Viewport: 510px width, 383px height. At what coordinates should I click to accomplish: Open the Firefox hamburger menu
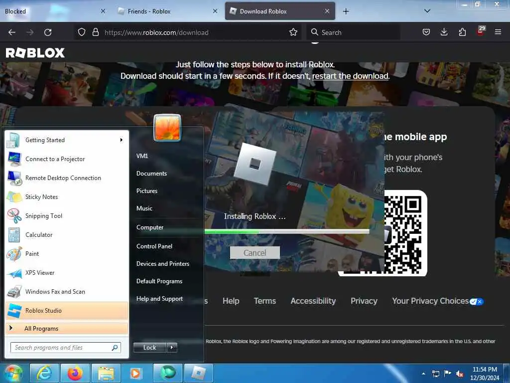pyautogui.click(x=498, y=32)
